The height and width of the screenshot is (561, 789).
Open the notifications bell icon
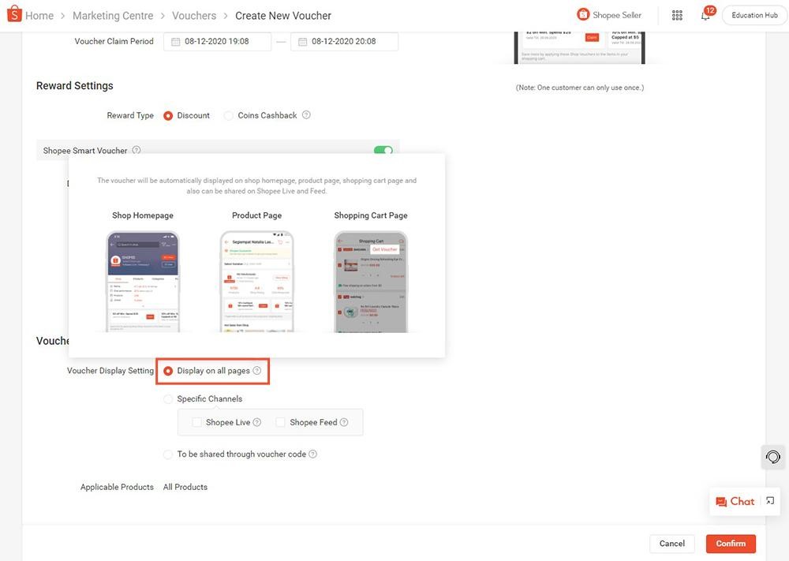(x=705, y=16)
